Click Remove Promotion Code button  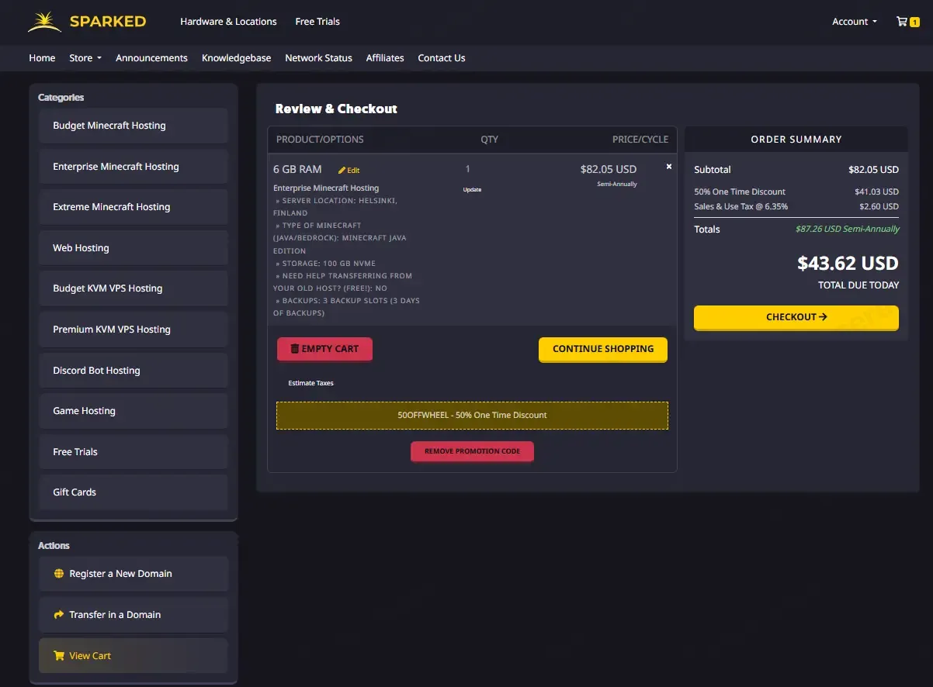472,451
